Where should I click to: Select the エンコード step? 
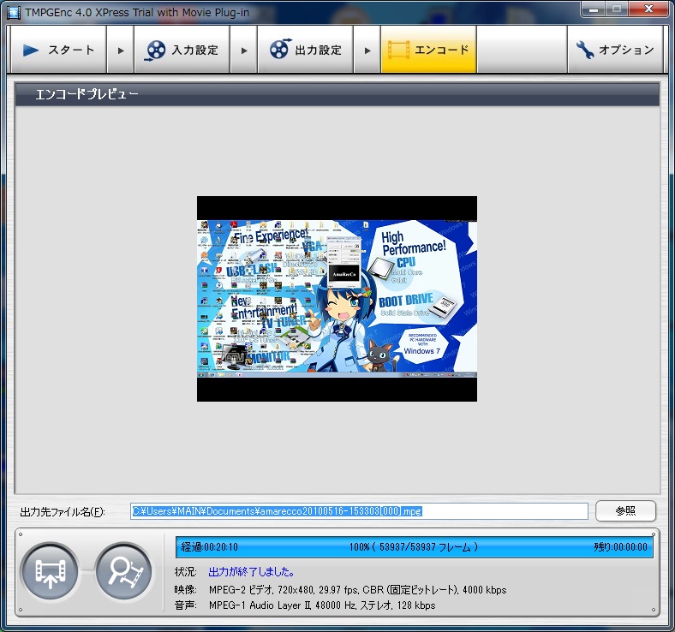tap(428, 50)
